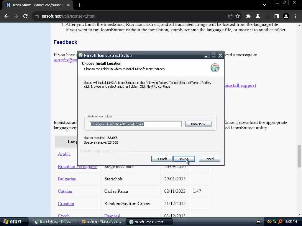Open a new browser tab
The image size is (302, 226).
tap(80, 5)
